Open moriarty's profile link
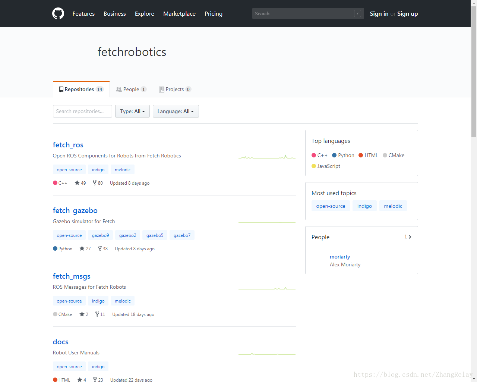 tap(340, 257)
